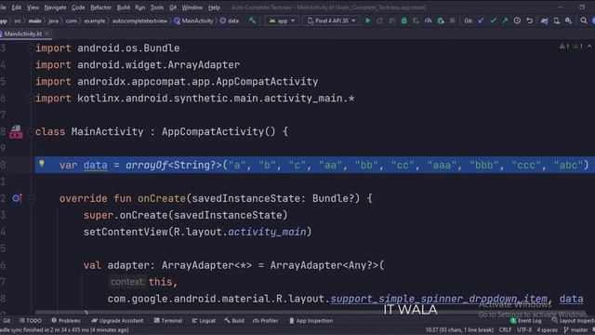Screen dimensions: 595x335
Task: Click the 4 spaces indent setting
Action: pos(547,329)
